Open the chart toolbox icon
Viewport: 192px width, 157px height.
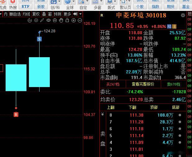[55, 20]
